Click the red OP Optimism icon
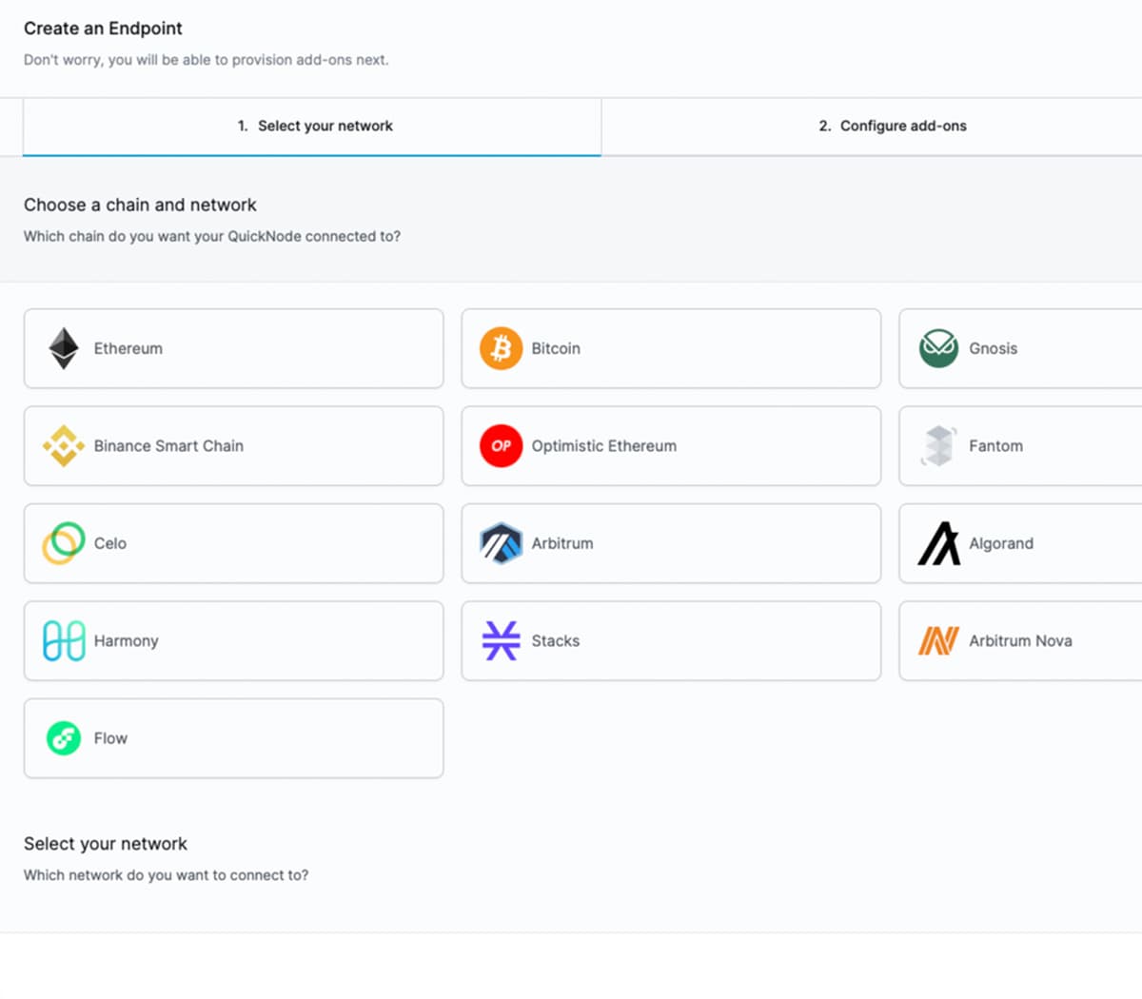Image resolution: width=1142 pixels, height=999 pixels. (x=502, y=445)
